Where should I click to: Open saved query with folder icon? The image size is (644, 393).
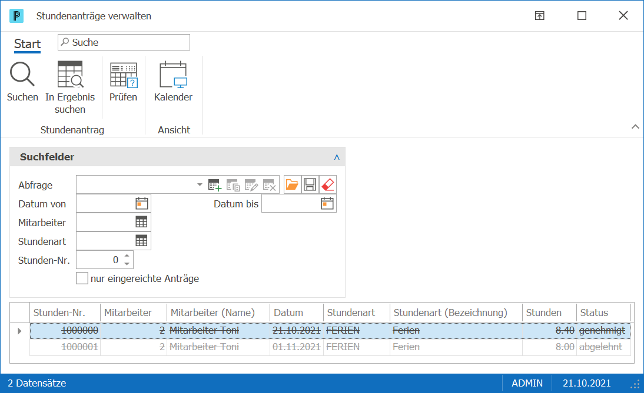tap(292, 185)
